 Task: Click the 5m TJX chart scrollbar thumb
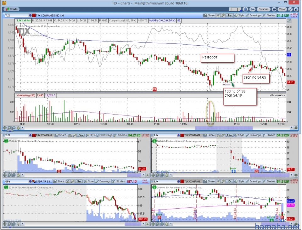tap(134, 175)
